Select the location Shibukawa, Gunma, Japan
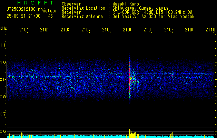The width and height of the screenshot is (217, 138). (x=140, y=8)
